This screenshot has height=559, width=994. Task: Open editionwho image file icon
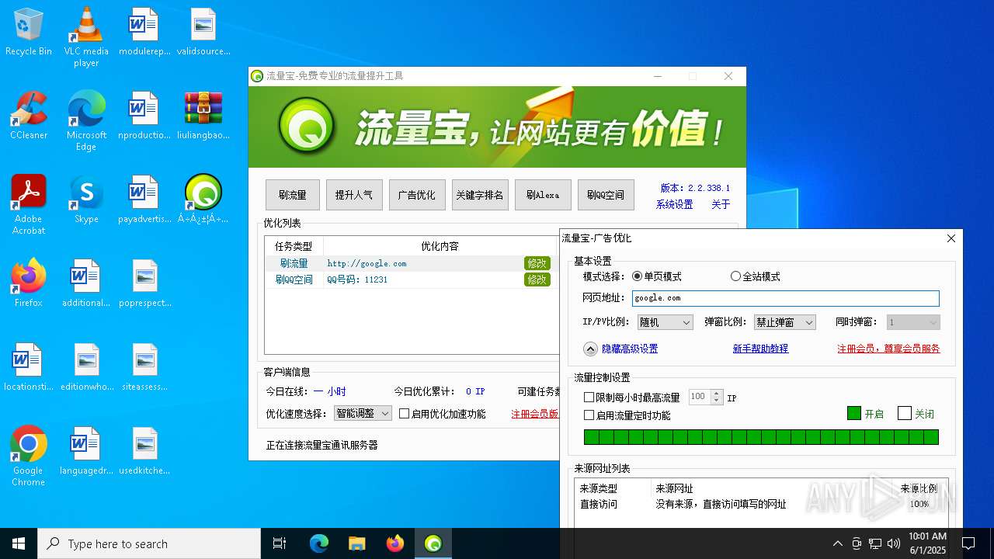(86, 366)
